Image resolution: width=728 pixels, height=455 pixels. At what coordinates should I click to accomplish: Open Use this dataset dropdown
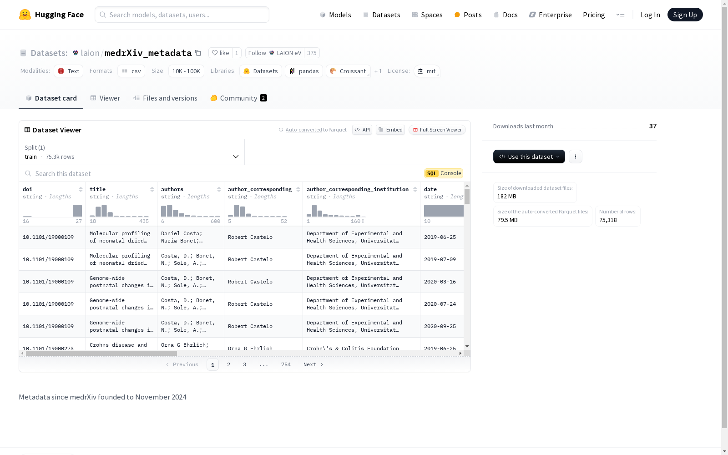tap(529, 157)
